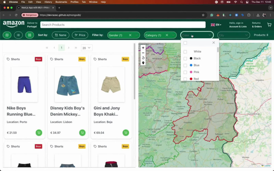Click the Dangerous site warning badge

tap(30, 15)
